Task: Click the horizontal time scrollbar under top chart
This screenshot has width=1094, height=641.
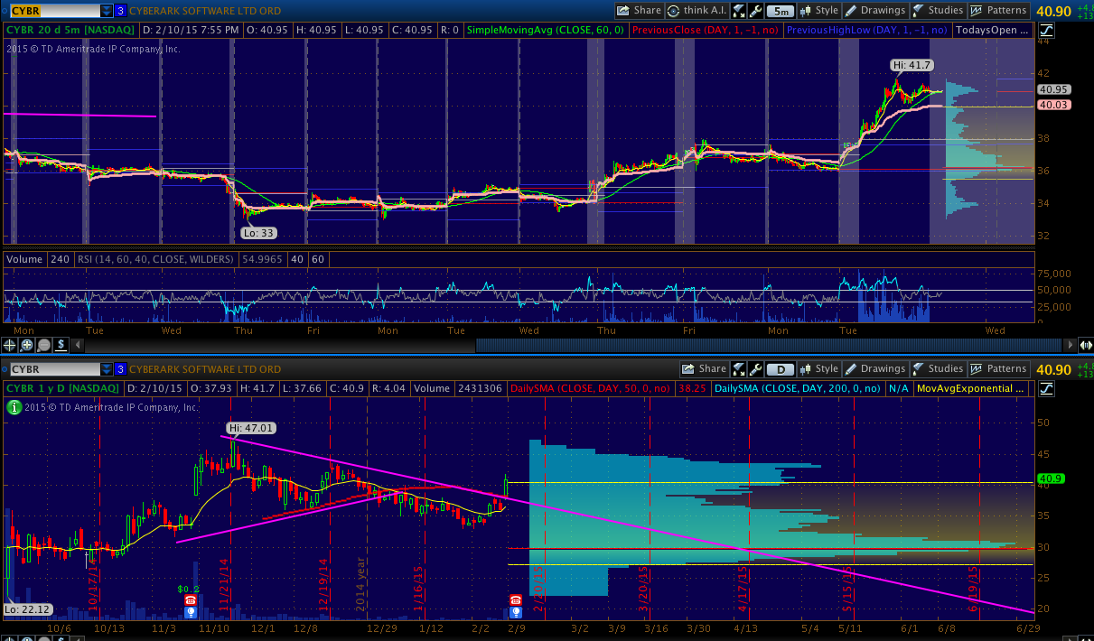Action: coord(768,345)
